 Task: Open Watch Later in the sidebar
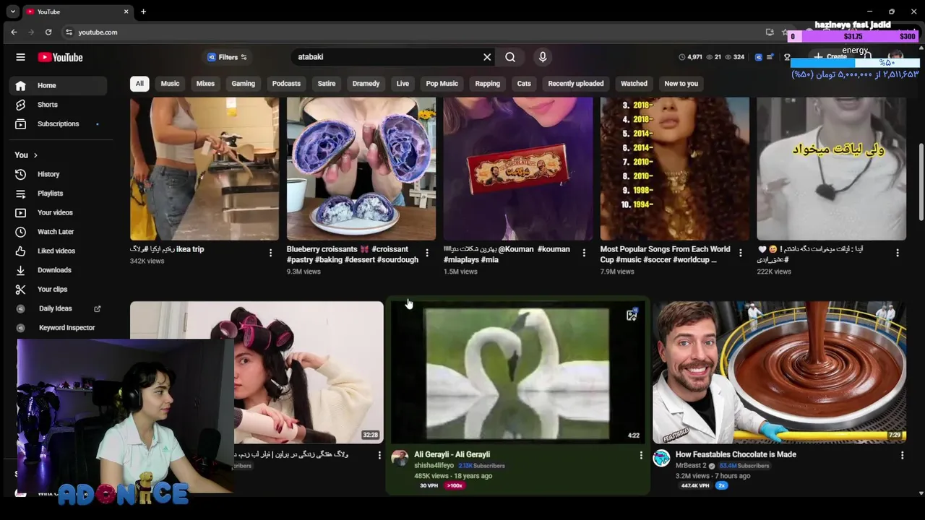(58, 232)
